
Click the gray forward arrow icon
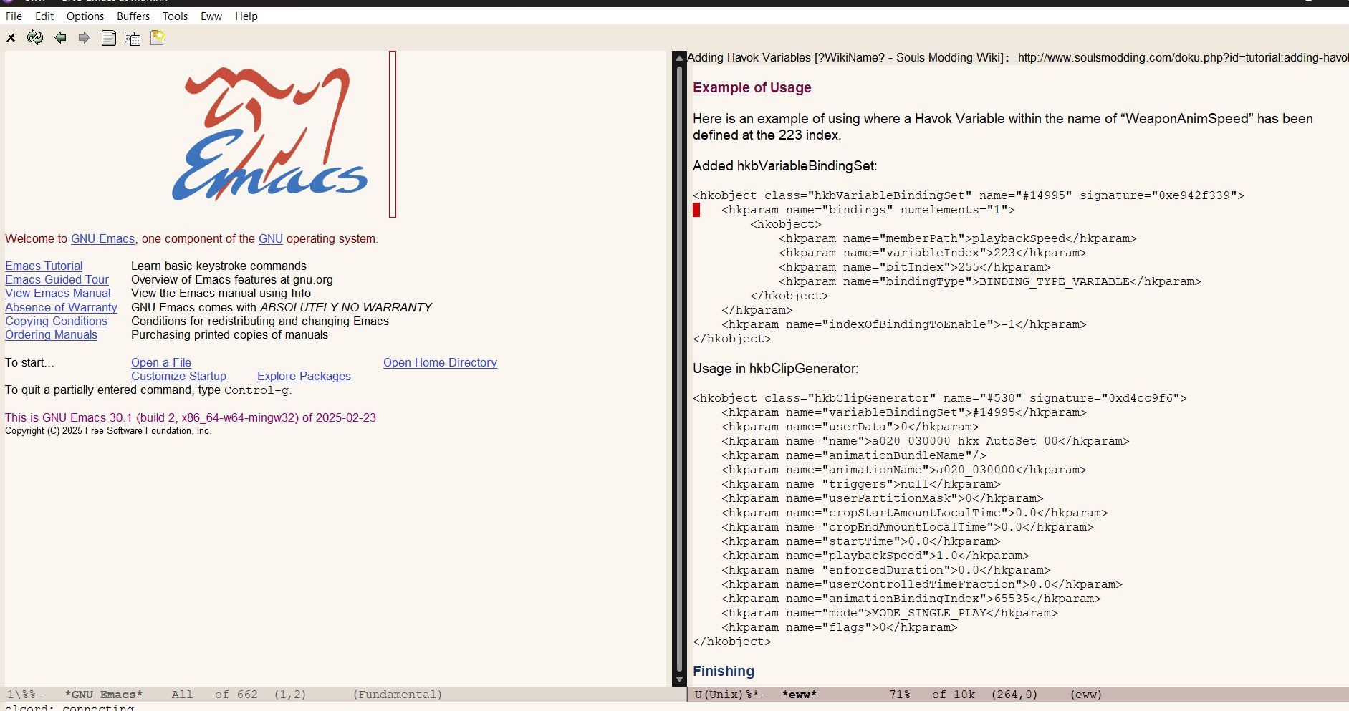pyautogui.click(x=85, y=38)
